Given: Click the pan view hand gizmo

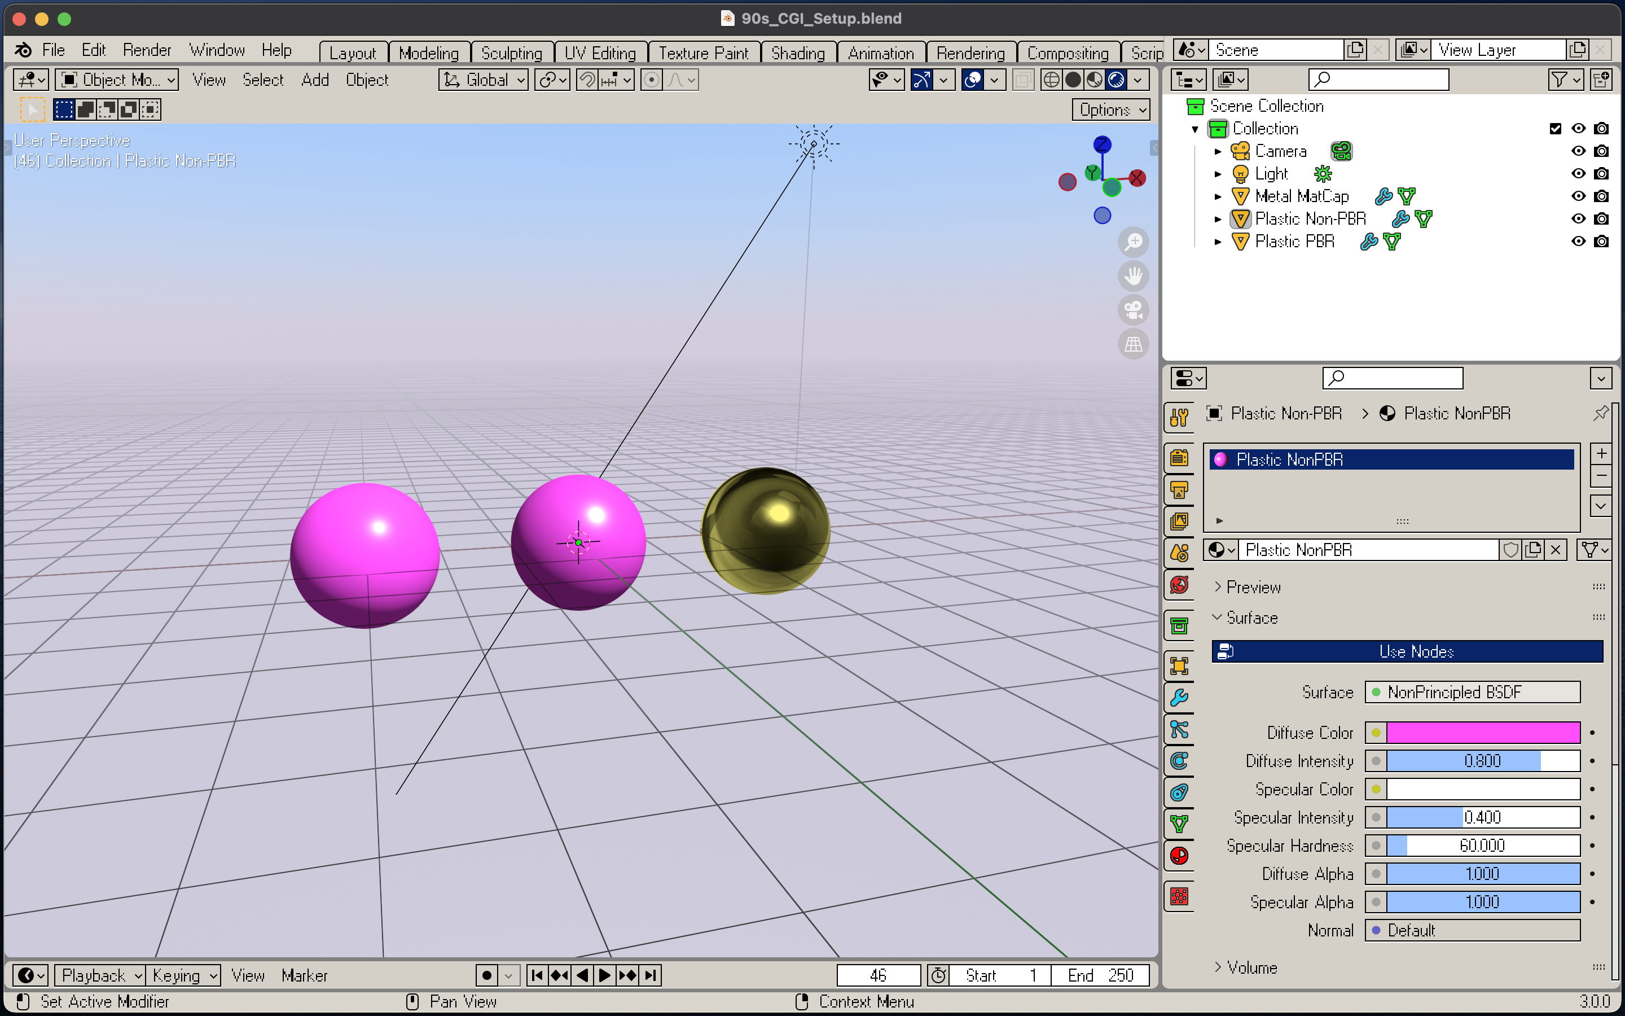Looking at the screenshot, I should (x=1134, y=276).
